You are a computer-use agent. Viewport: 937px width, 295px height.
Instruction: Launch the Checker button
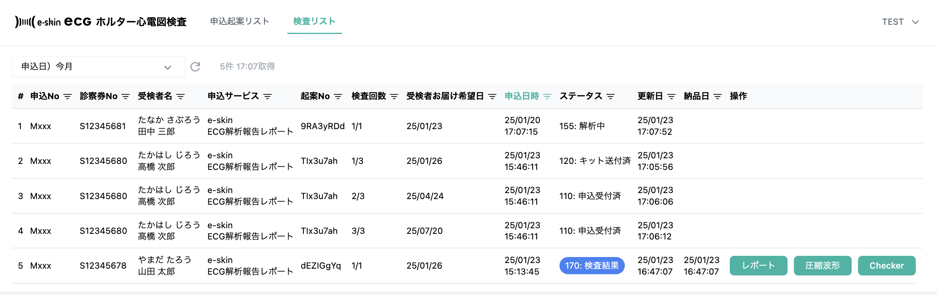point(887,265)
